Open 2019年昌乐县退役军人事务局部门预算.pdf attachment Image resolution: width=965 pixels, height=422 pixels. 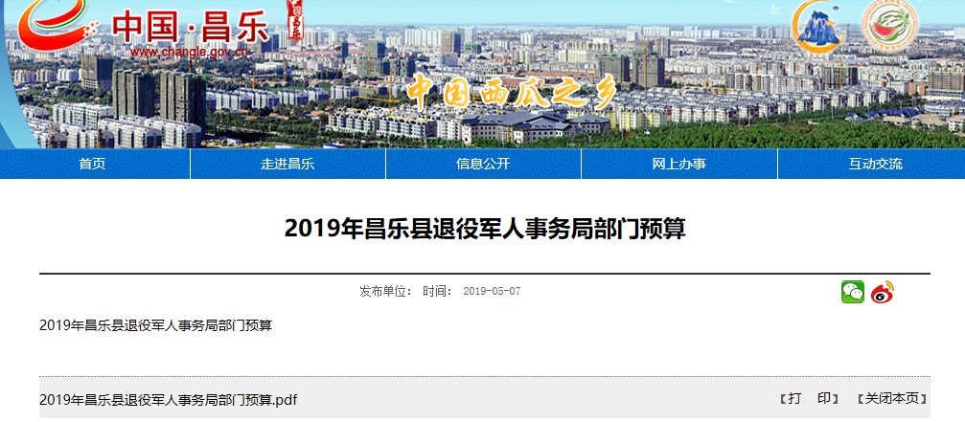coord(169,399)
